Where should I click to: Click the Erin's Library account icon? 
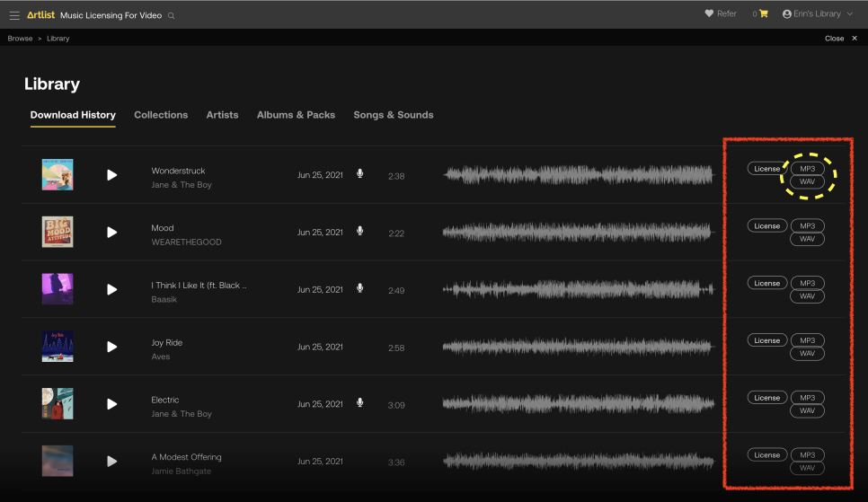[786, 13]
